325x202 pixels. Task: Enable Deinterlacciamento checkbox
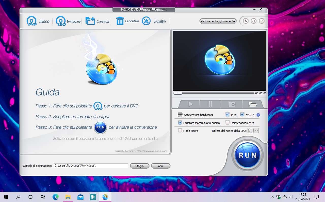click(227, 123)
